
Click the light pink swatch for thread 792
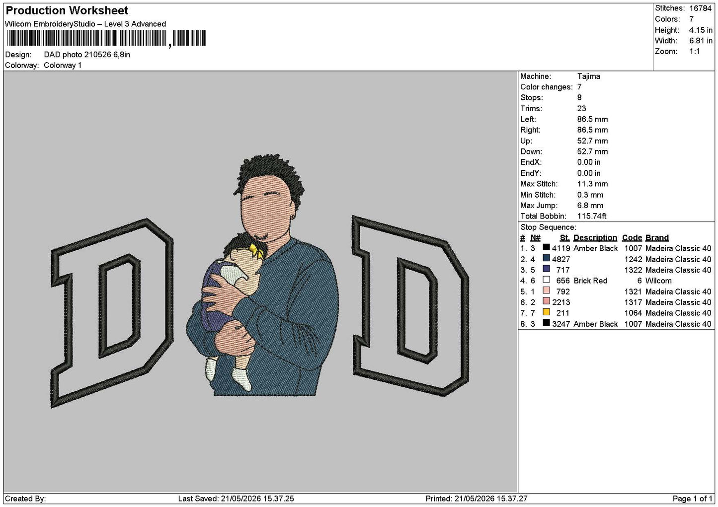546,290
